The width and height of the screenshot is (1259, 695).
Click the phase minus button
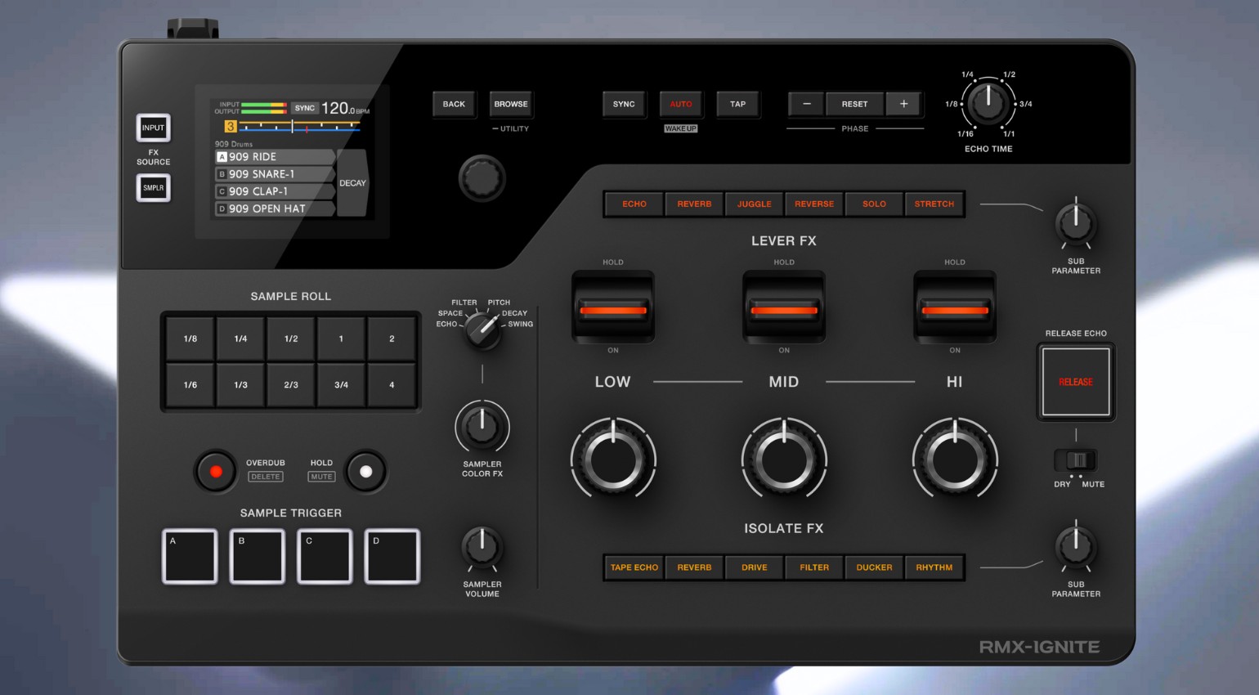[x=807, y=104]
